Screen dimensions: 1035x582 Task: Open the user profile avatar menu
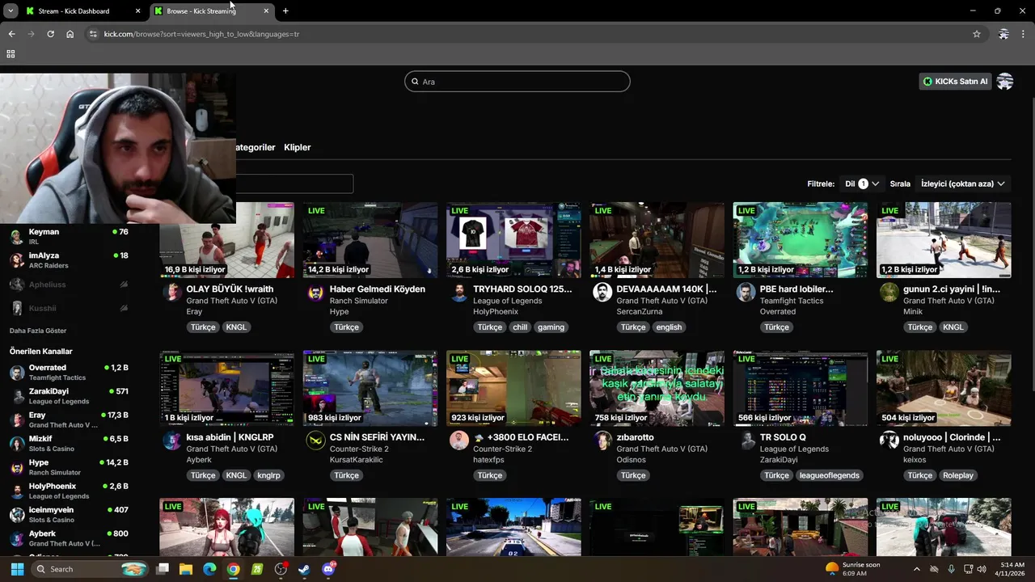pyautogui.click(x=1005, y=82)
